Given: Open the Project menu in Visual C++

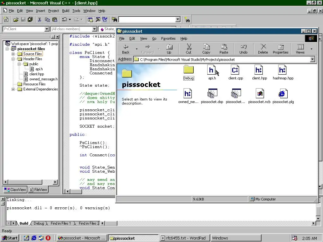Looking at the screenshot, I should (54, 11).
